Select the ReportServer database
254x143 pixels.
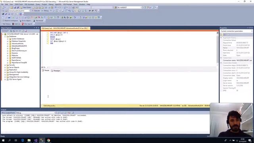pyautogui.click(x=16, y=60)
